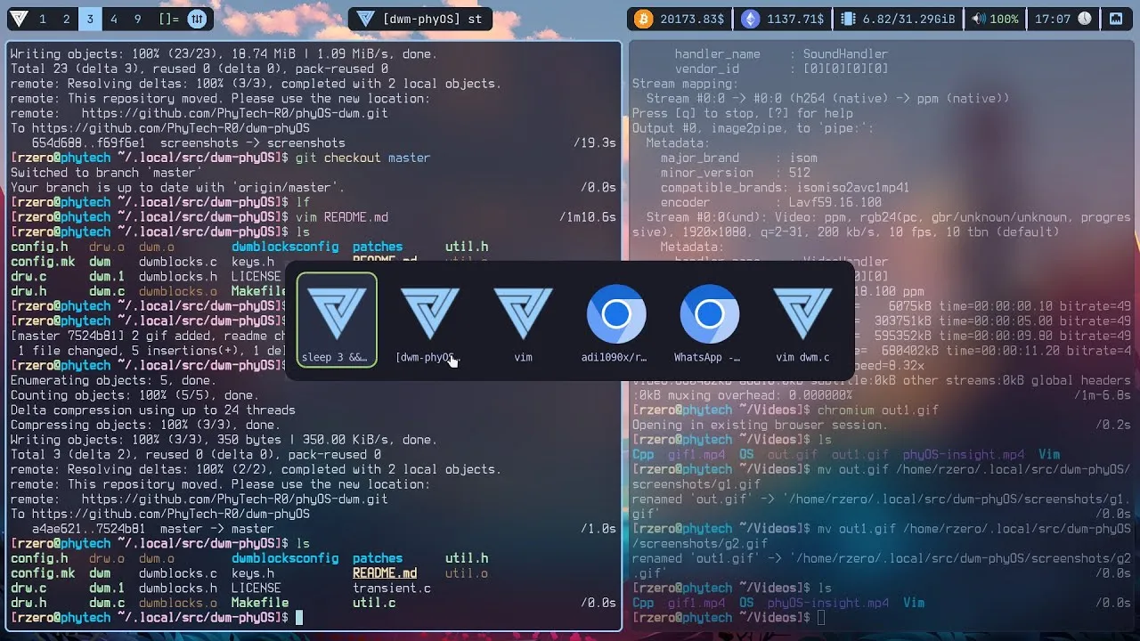This screenshot has width=1140, height=641.
Task: Click the Bitcoin icon showing 20173.83$
Action: [x=642, y=18]
